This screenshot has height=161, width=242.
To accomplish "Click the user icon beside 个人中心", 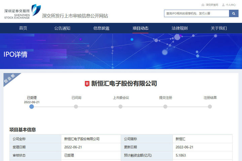I will (223, 5).
